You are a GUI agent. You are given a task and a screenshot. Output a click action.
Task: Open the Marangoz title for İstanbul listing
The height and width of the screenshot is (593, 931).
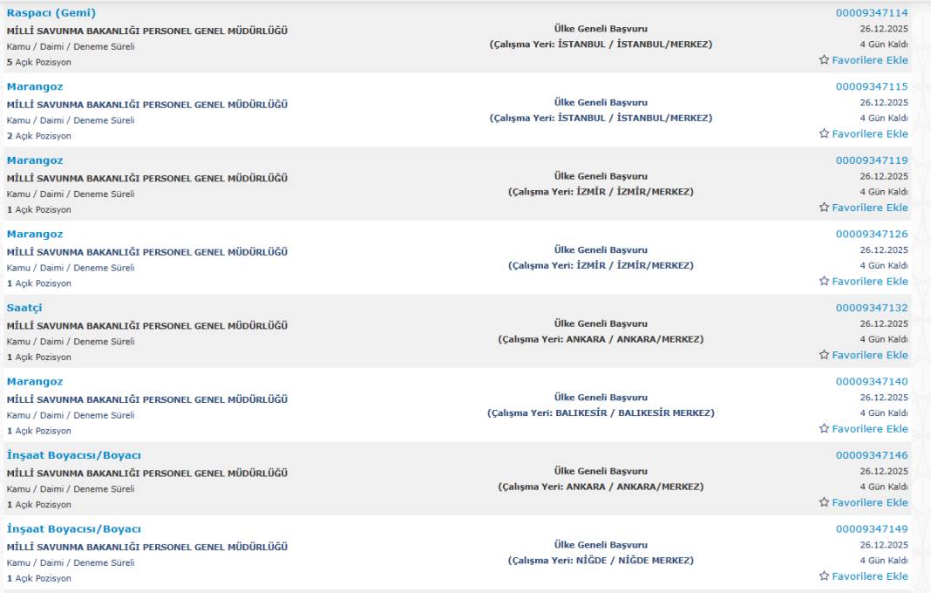point(35,86)
